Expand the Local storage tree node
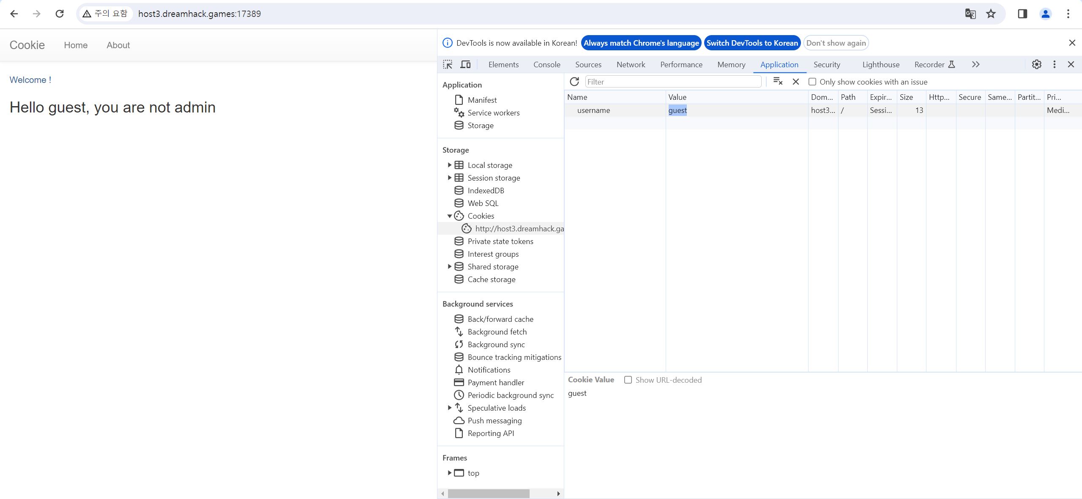The height and width of the screenshot is (499, 1082). (x=449, y=165)
